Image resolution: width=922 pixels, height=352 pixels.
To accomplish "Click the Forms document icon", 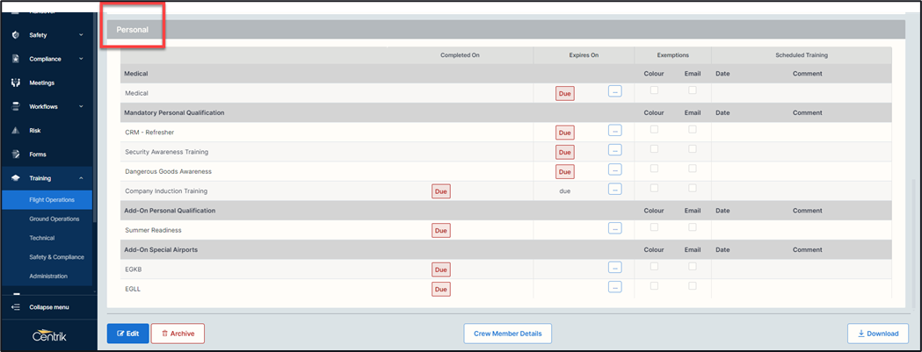I will [16, 154].
